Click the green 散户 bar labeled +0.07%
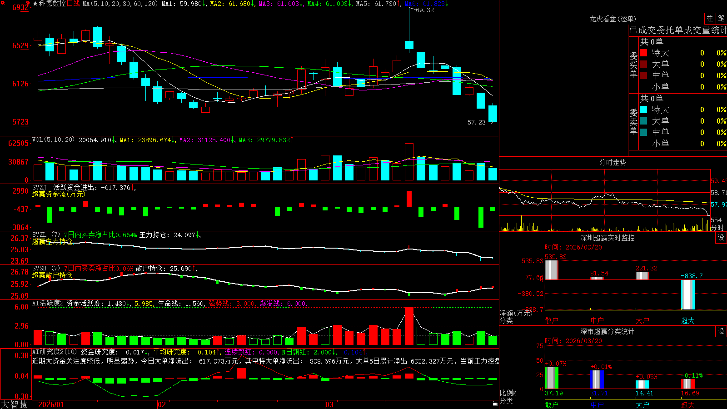This screenshot has width=727, height=409. click(x=552, y=378)
